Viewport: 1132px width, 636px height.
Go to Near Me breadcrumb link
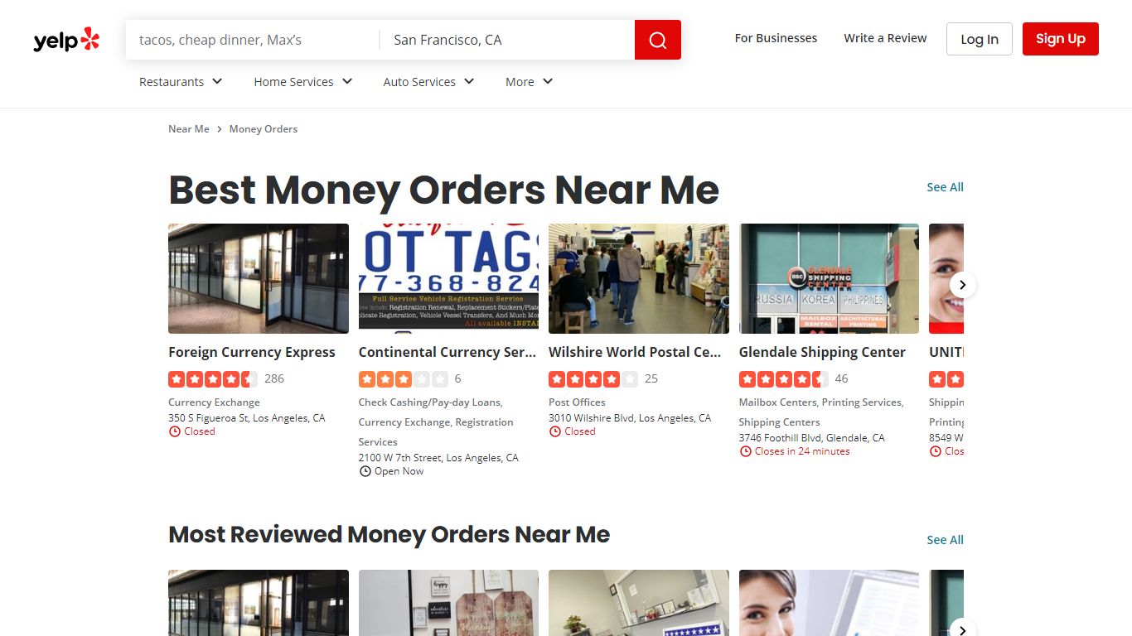tap(189, 129)
